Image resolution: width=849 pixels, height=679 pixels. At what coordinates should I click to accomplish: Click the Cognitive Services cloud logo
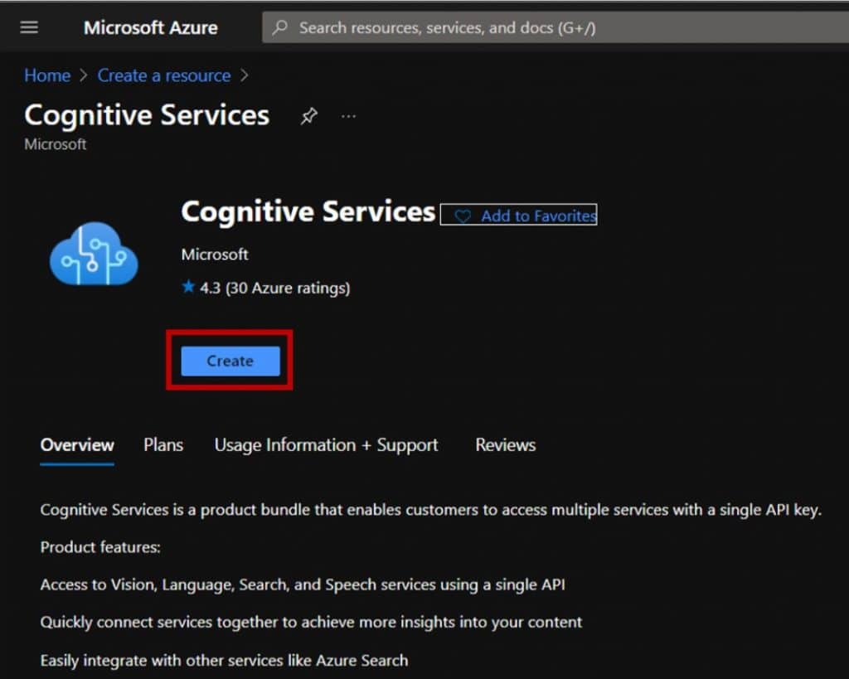click(x=93, y=253)
